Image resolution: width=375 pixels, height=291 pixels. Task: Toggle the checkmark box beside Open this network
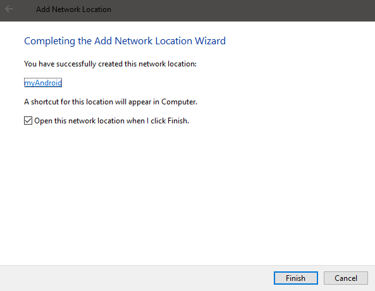(28, 121)
